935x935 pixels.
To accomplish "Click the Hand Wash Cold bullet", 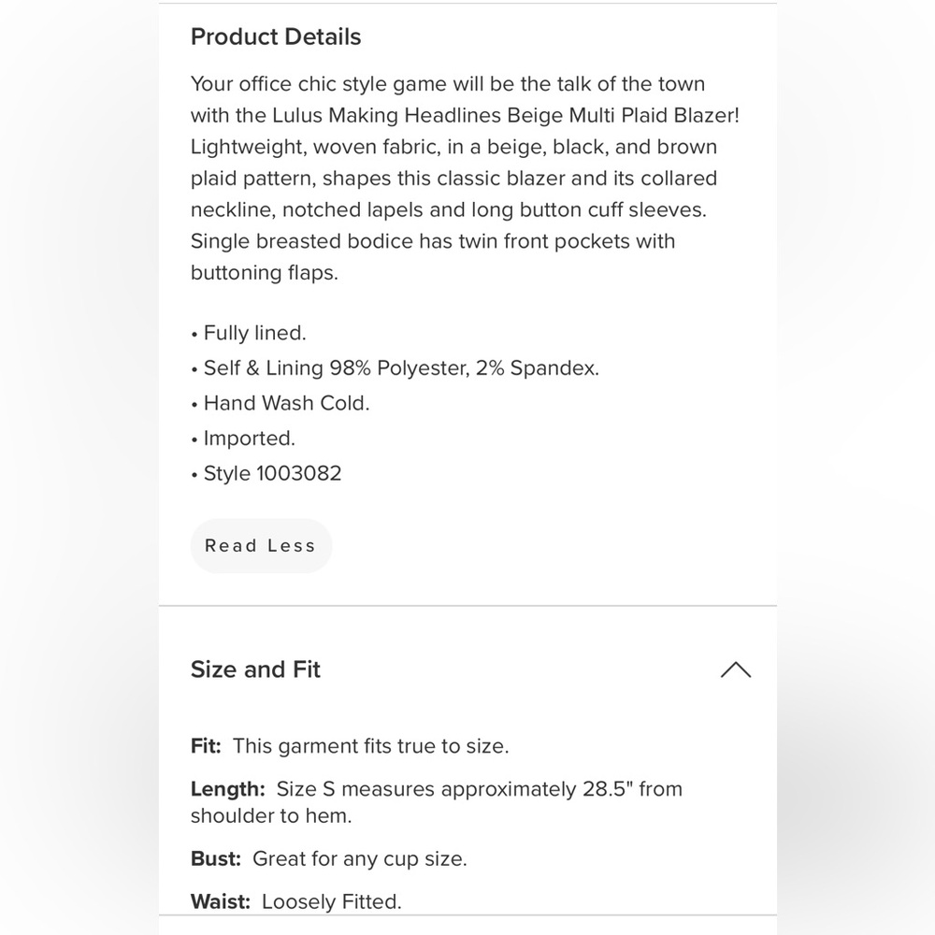I will click(280, 403).
